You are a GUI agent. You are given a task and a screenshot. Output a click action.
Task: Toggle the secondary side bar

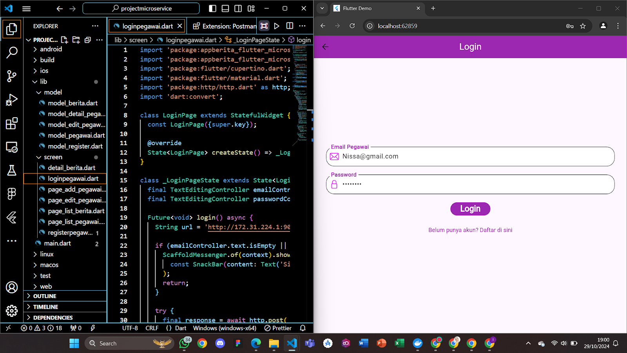pos(238,8)
